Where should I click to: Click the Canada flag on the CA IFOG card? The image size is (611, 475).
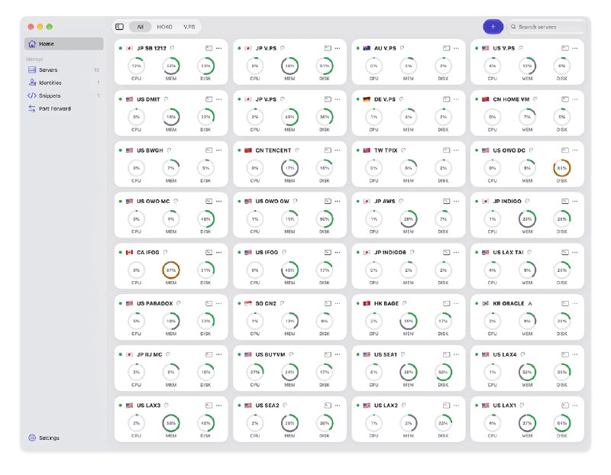(129, 253)
